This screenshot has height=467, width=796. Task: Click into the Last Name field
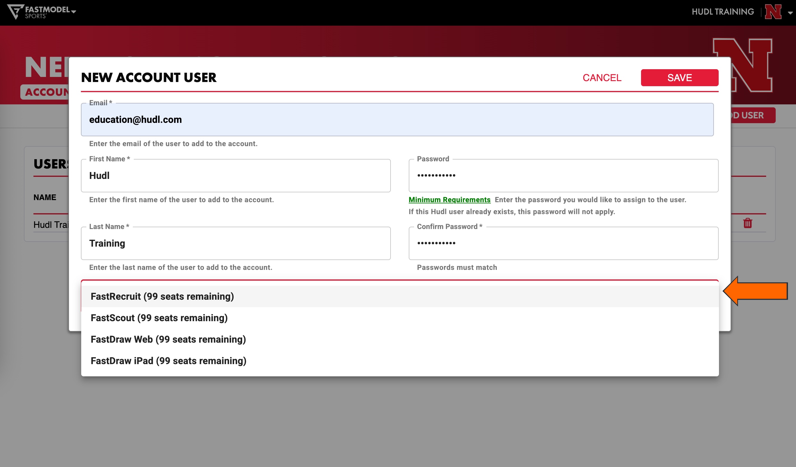[236, 243]
